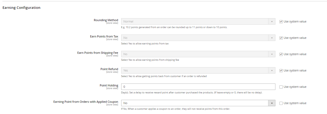Image resolution: width=327 pixels, height=114 pixels.
Task: Uncheck Use system value for Earn Points from Tax
Action: (x=281, y=38)
